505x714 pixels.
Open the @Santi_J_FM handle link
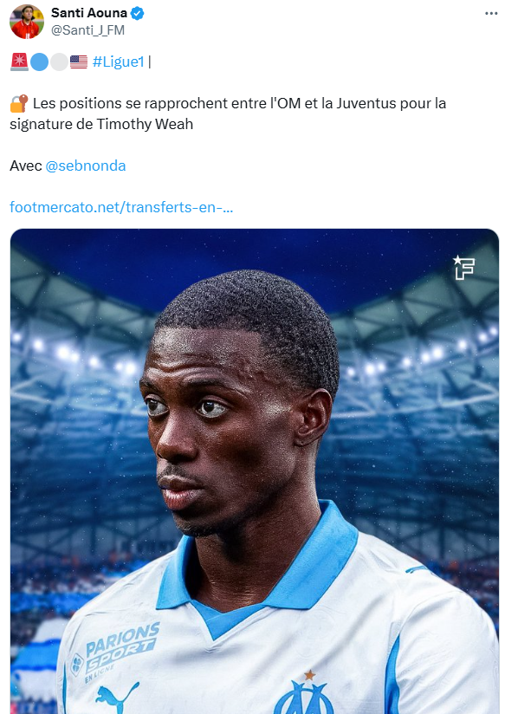[x=87, y=30]
